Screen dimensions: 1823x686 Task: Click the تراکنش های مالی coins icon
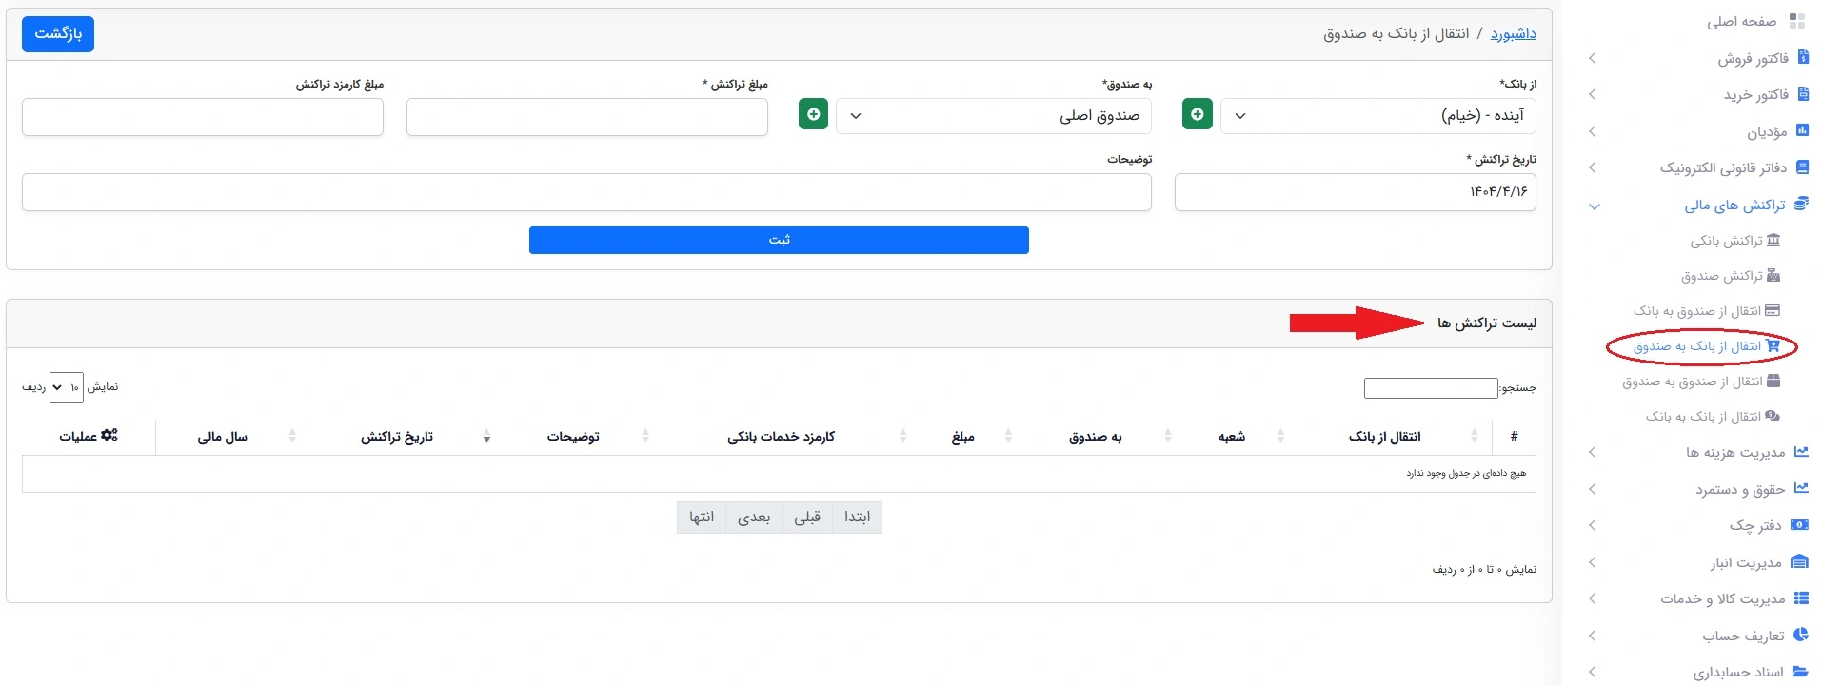pyautogui.click(x=1801, y=204)
